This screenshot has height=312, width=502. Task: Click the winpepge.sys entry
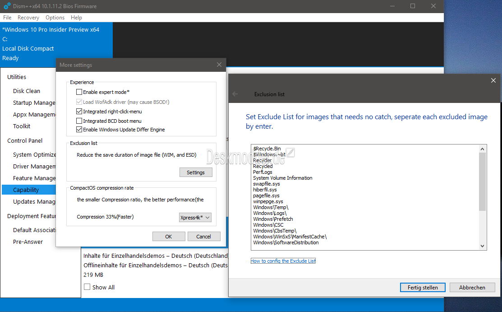point(268,201)
